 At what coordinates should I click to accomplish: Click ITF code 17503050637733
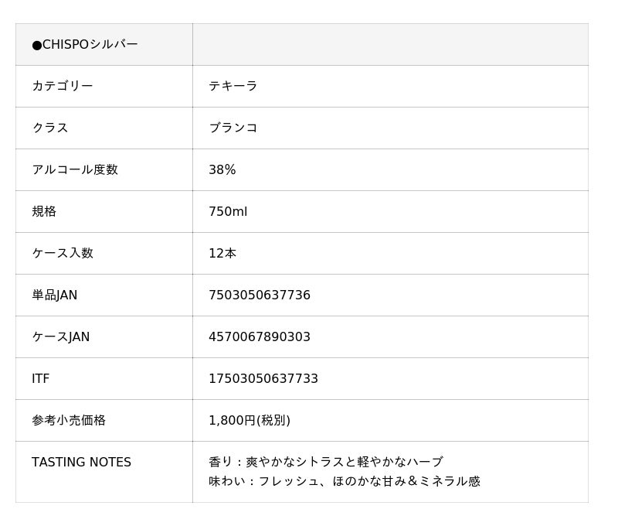[263, 379]
